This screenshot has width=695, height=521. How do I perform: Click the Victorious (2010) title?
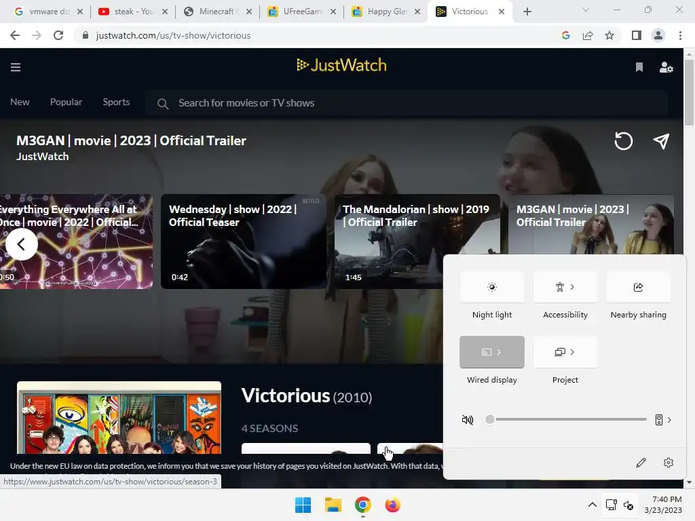click(307, 396)
